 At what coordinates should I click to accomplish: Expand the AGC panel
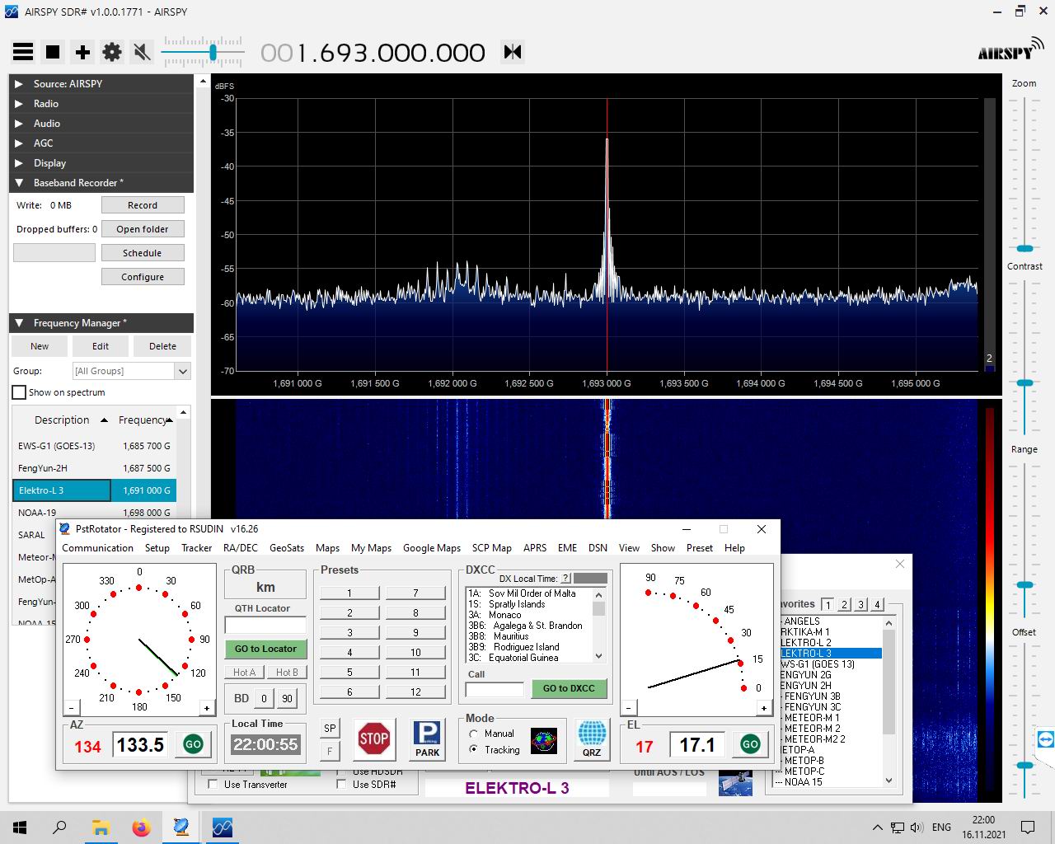[x=101, y=143]
